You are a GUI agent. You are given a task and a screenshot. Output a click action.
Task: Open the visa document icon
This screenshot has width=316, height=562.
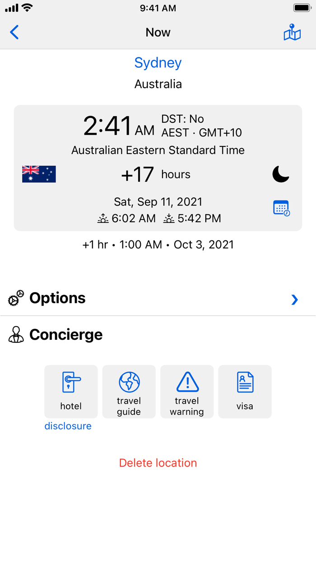click(245, 382)
